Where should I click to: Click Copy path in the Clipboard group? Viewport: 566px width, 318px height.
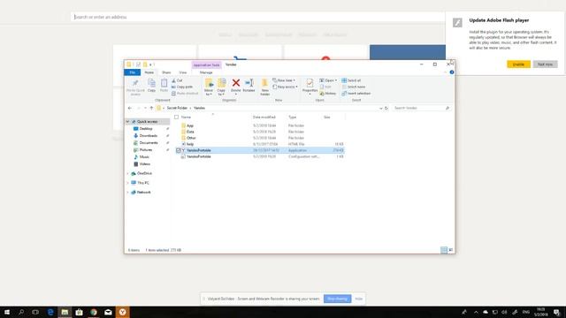[182, 87]
